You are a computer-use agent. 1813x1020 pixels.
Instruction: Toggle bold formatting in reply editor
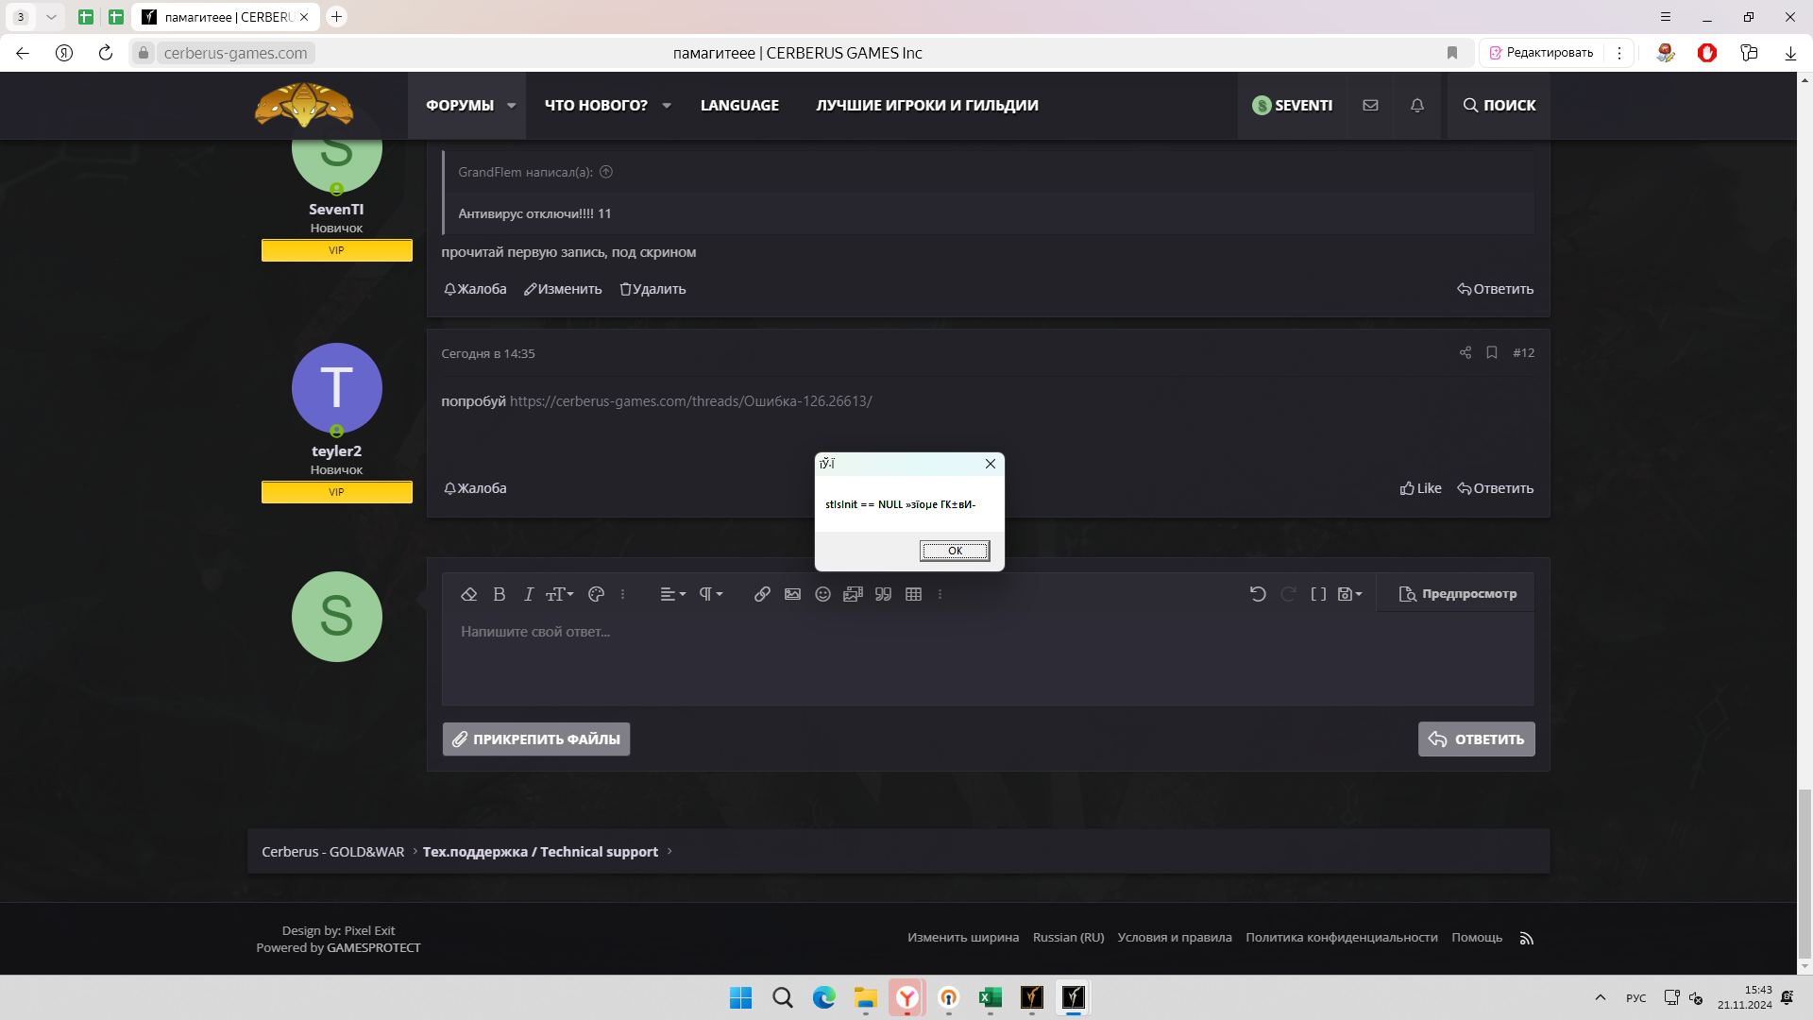point(500,594)
